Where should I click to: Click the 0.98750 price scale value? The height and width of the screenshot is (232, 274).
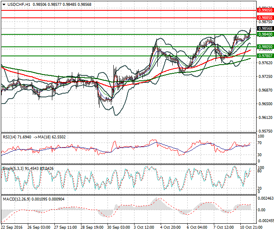click(x=265, y=22)
